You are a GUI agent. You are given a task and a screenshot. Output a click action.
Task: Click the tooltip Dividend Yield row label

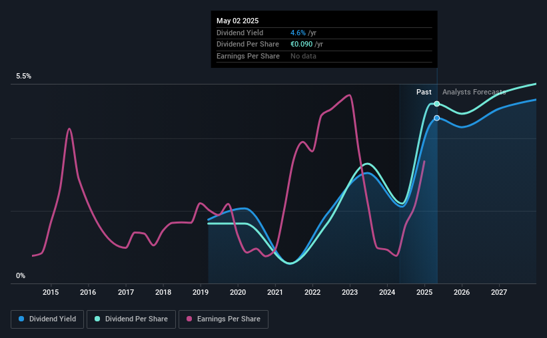coord(240,33)
